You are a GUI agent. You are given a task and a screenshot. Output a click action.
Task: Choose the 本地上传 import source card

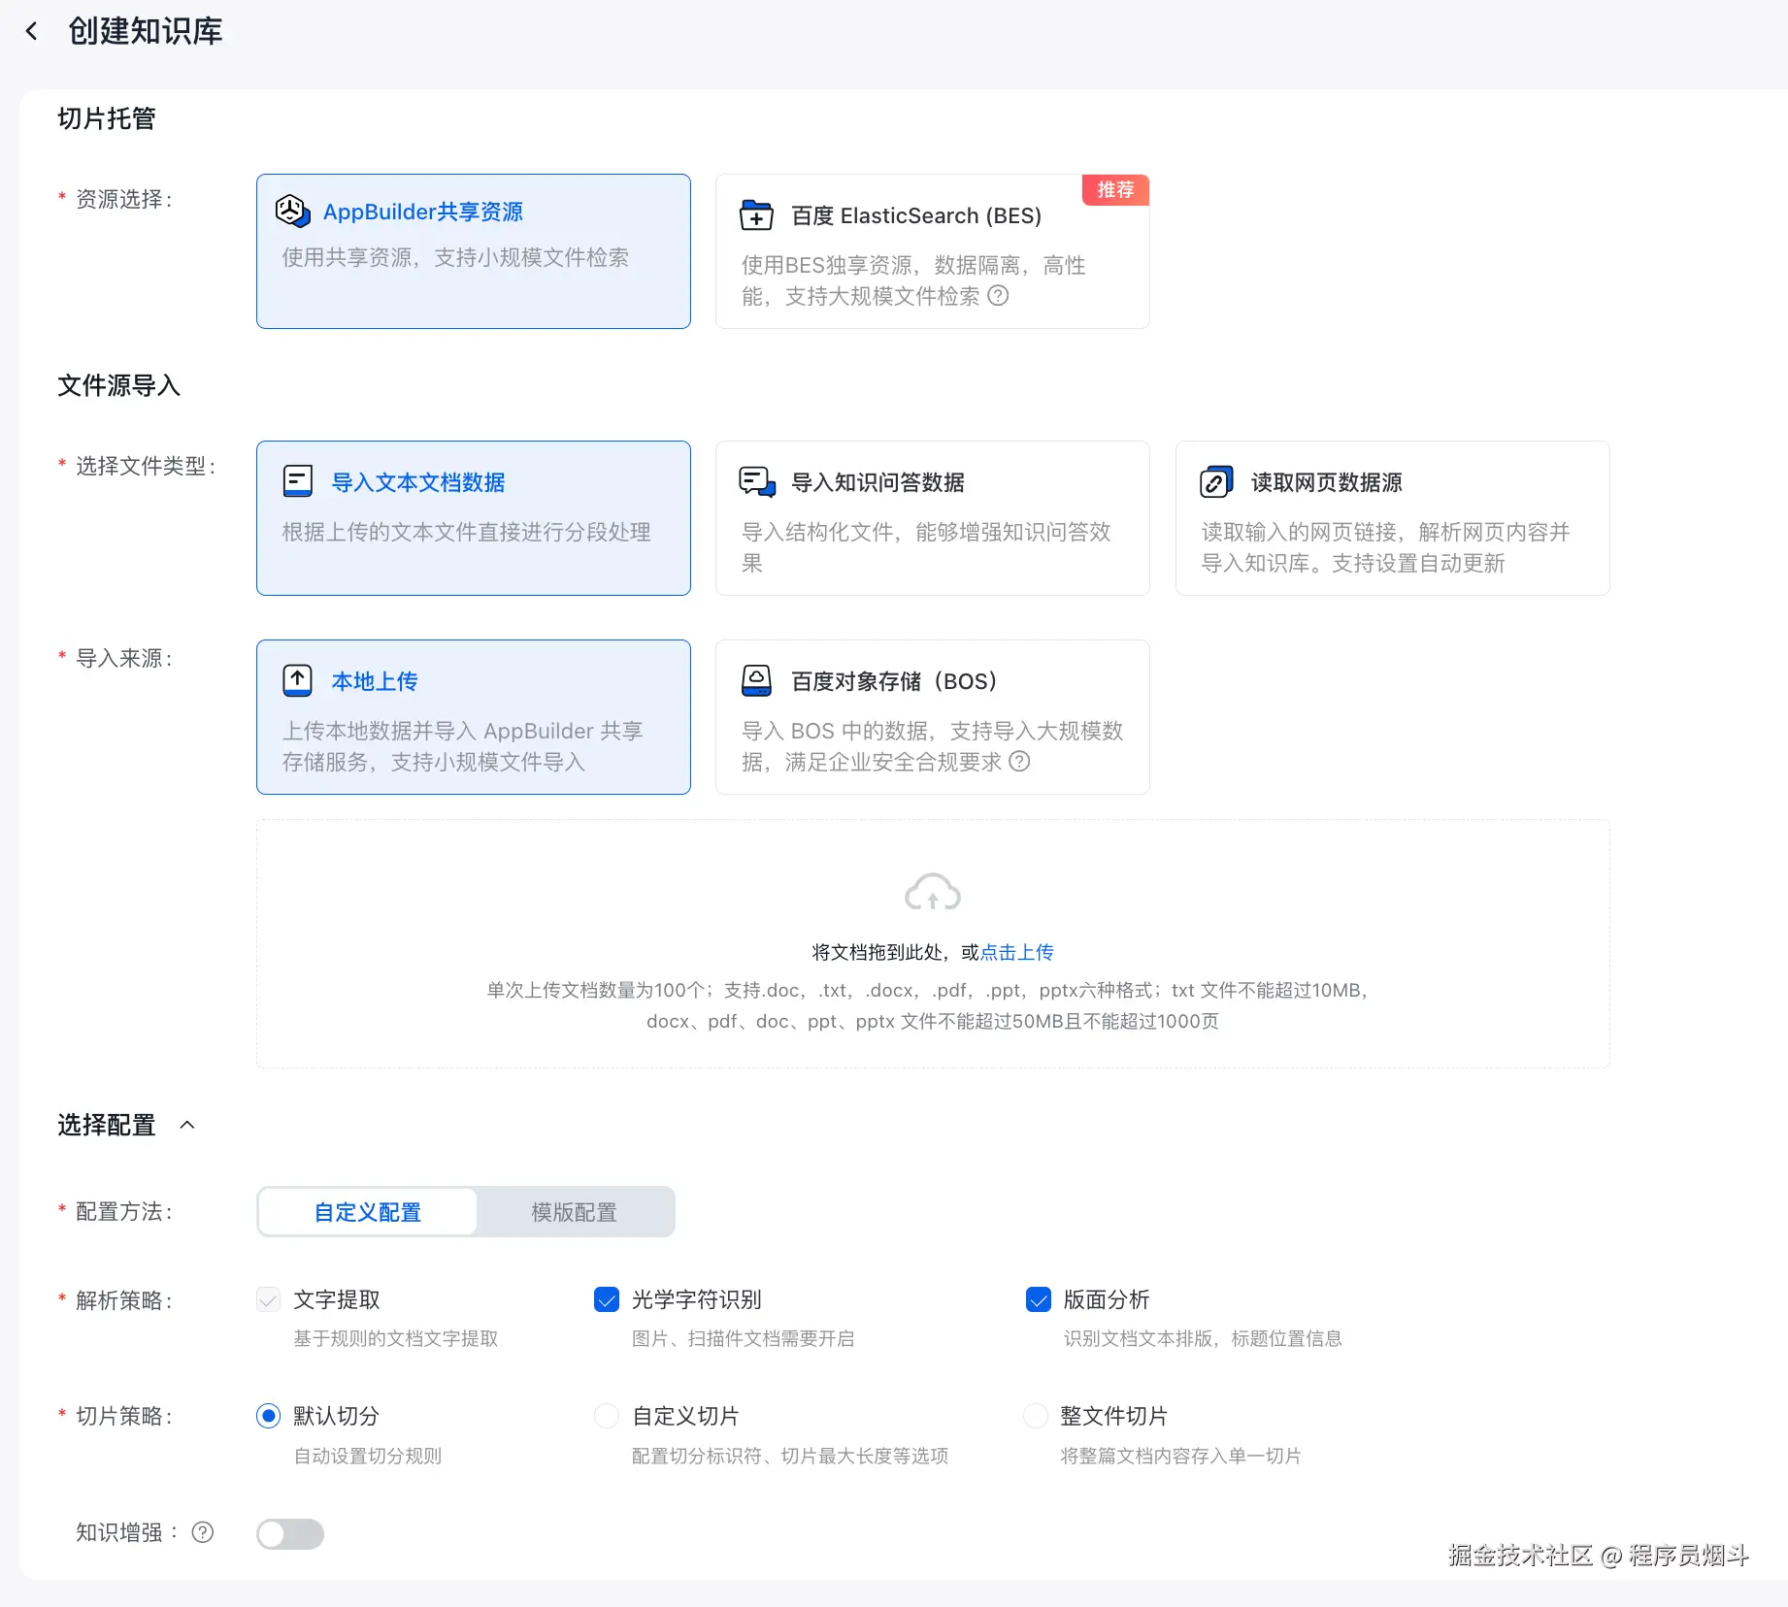tap(474, 717)
